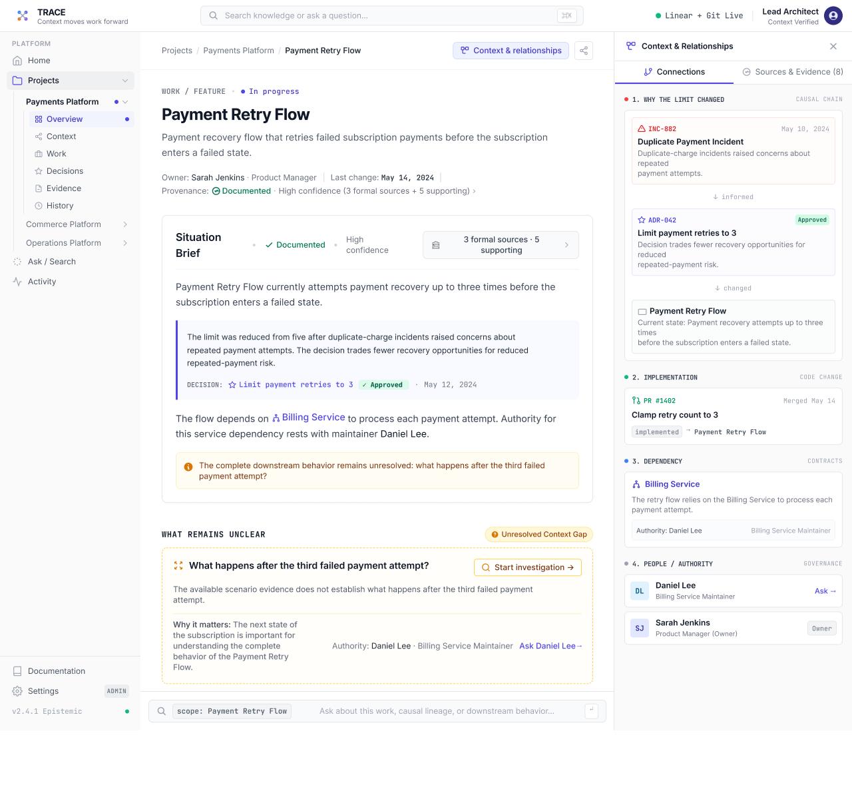Click the History clock icon
This screenshot has width=852, height=803.
[x=39, y=206]
